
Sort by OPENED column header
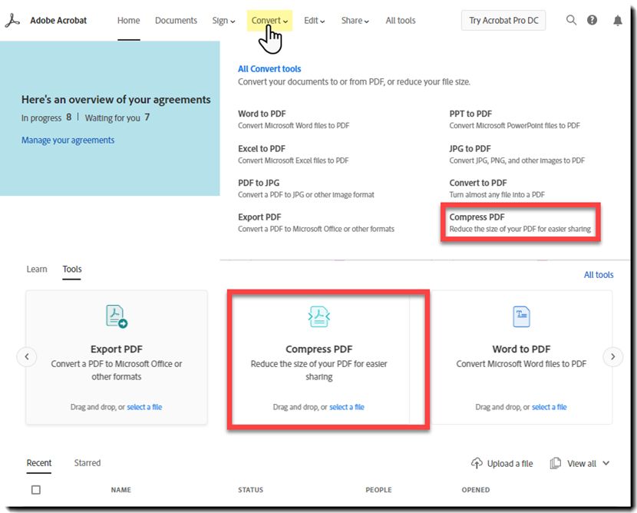(476, 490)
